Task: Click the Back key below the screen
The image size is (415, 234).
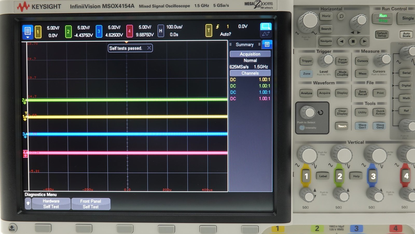Action: click(12, 228)
